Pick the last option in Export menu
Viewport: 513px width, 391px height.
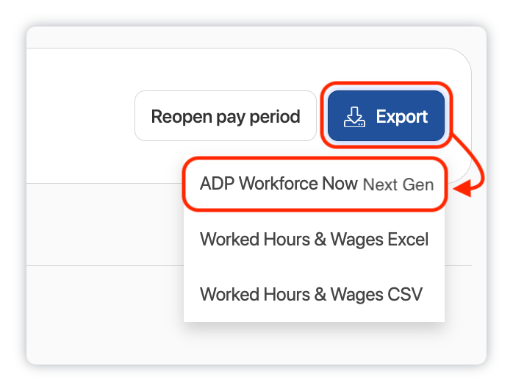tap(311, 294)
